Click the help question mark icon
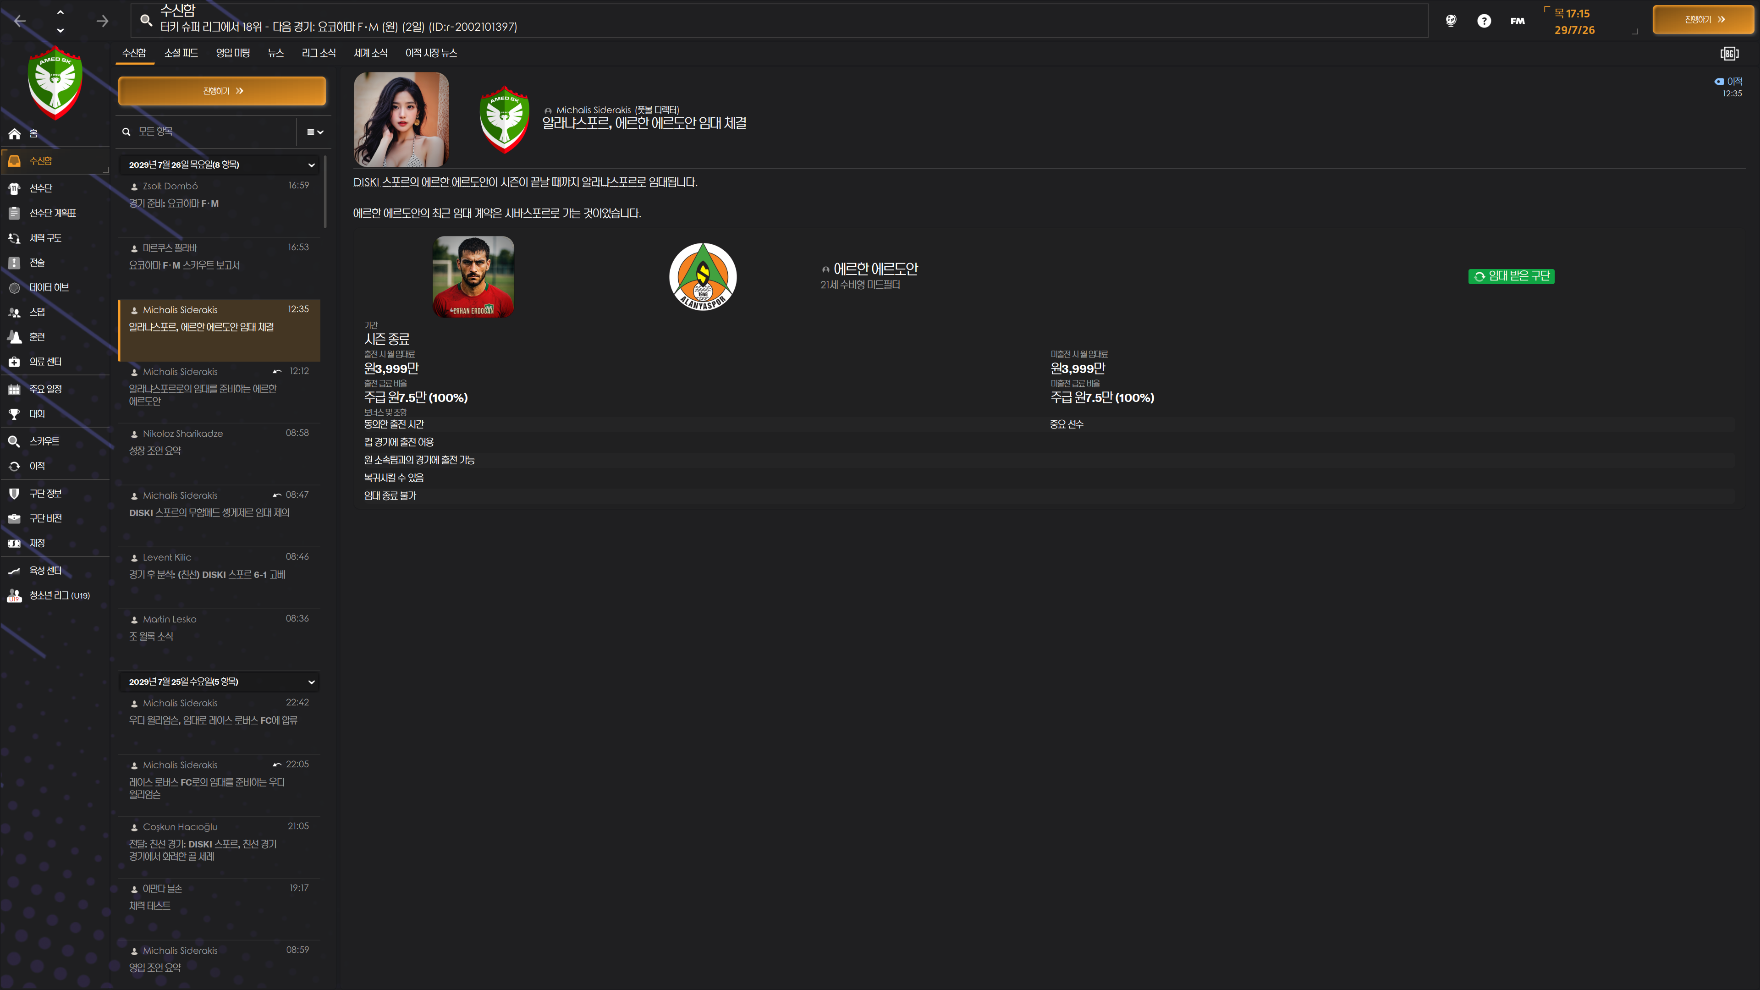Viewport: 1760px width, 990px height. coord(1484,21)
